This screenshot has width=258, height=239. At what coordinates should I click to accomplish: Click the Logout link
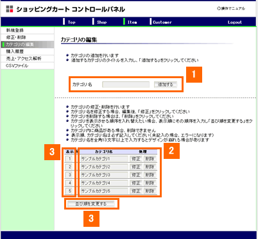tap(235, 22)
